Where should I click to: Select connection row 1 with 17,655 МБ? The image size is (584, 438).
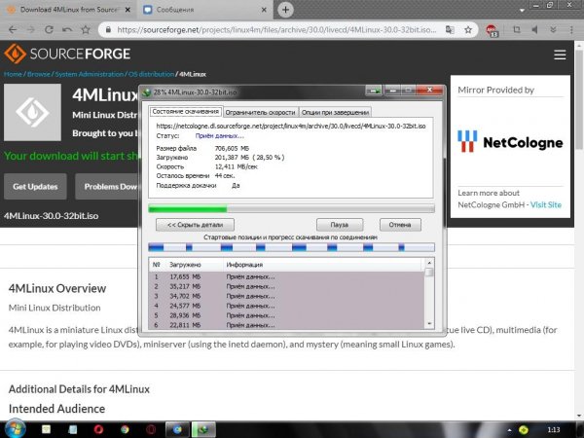coord(286,276)
